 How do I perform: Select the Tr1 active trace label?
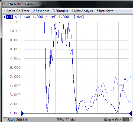point(9,17)
